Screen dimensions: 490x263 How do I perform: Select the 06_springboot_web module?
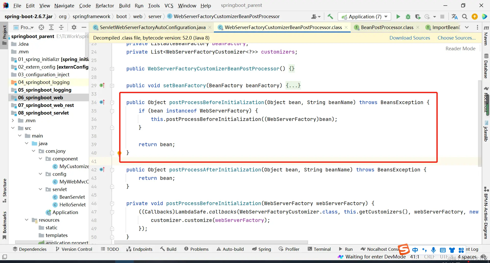(40, 97)
